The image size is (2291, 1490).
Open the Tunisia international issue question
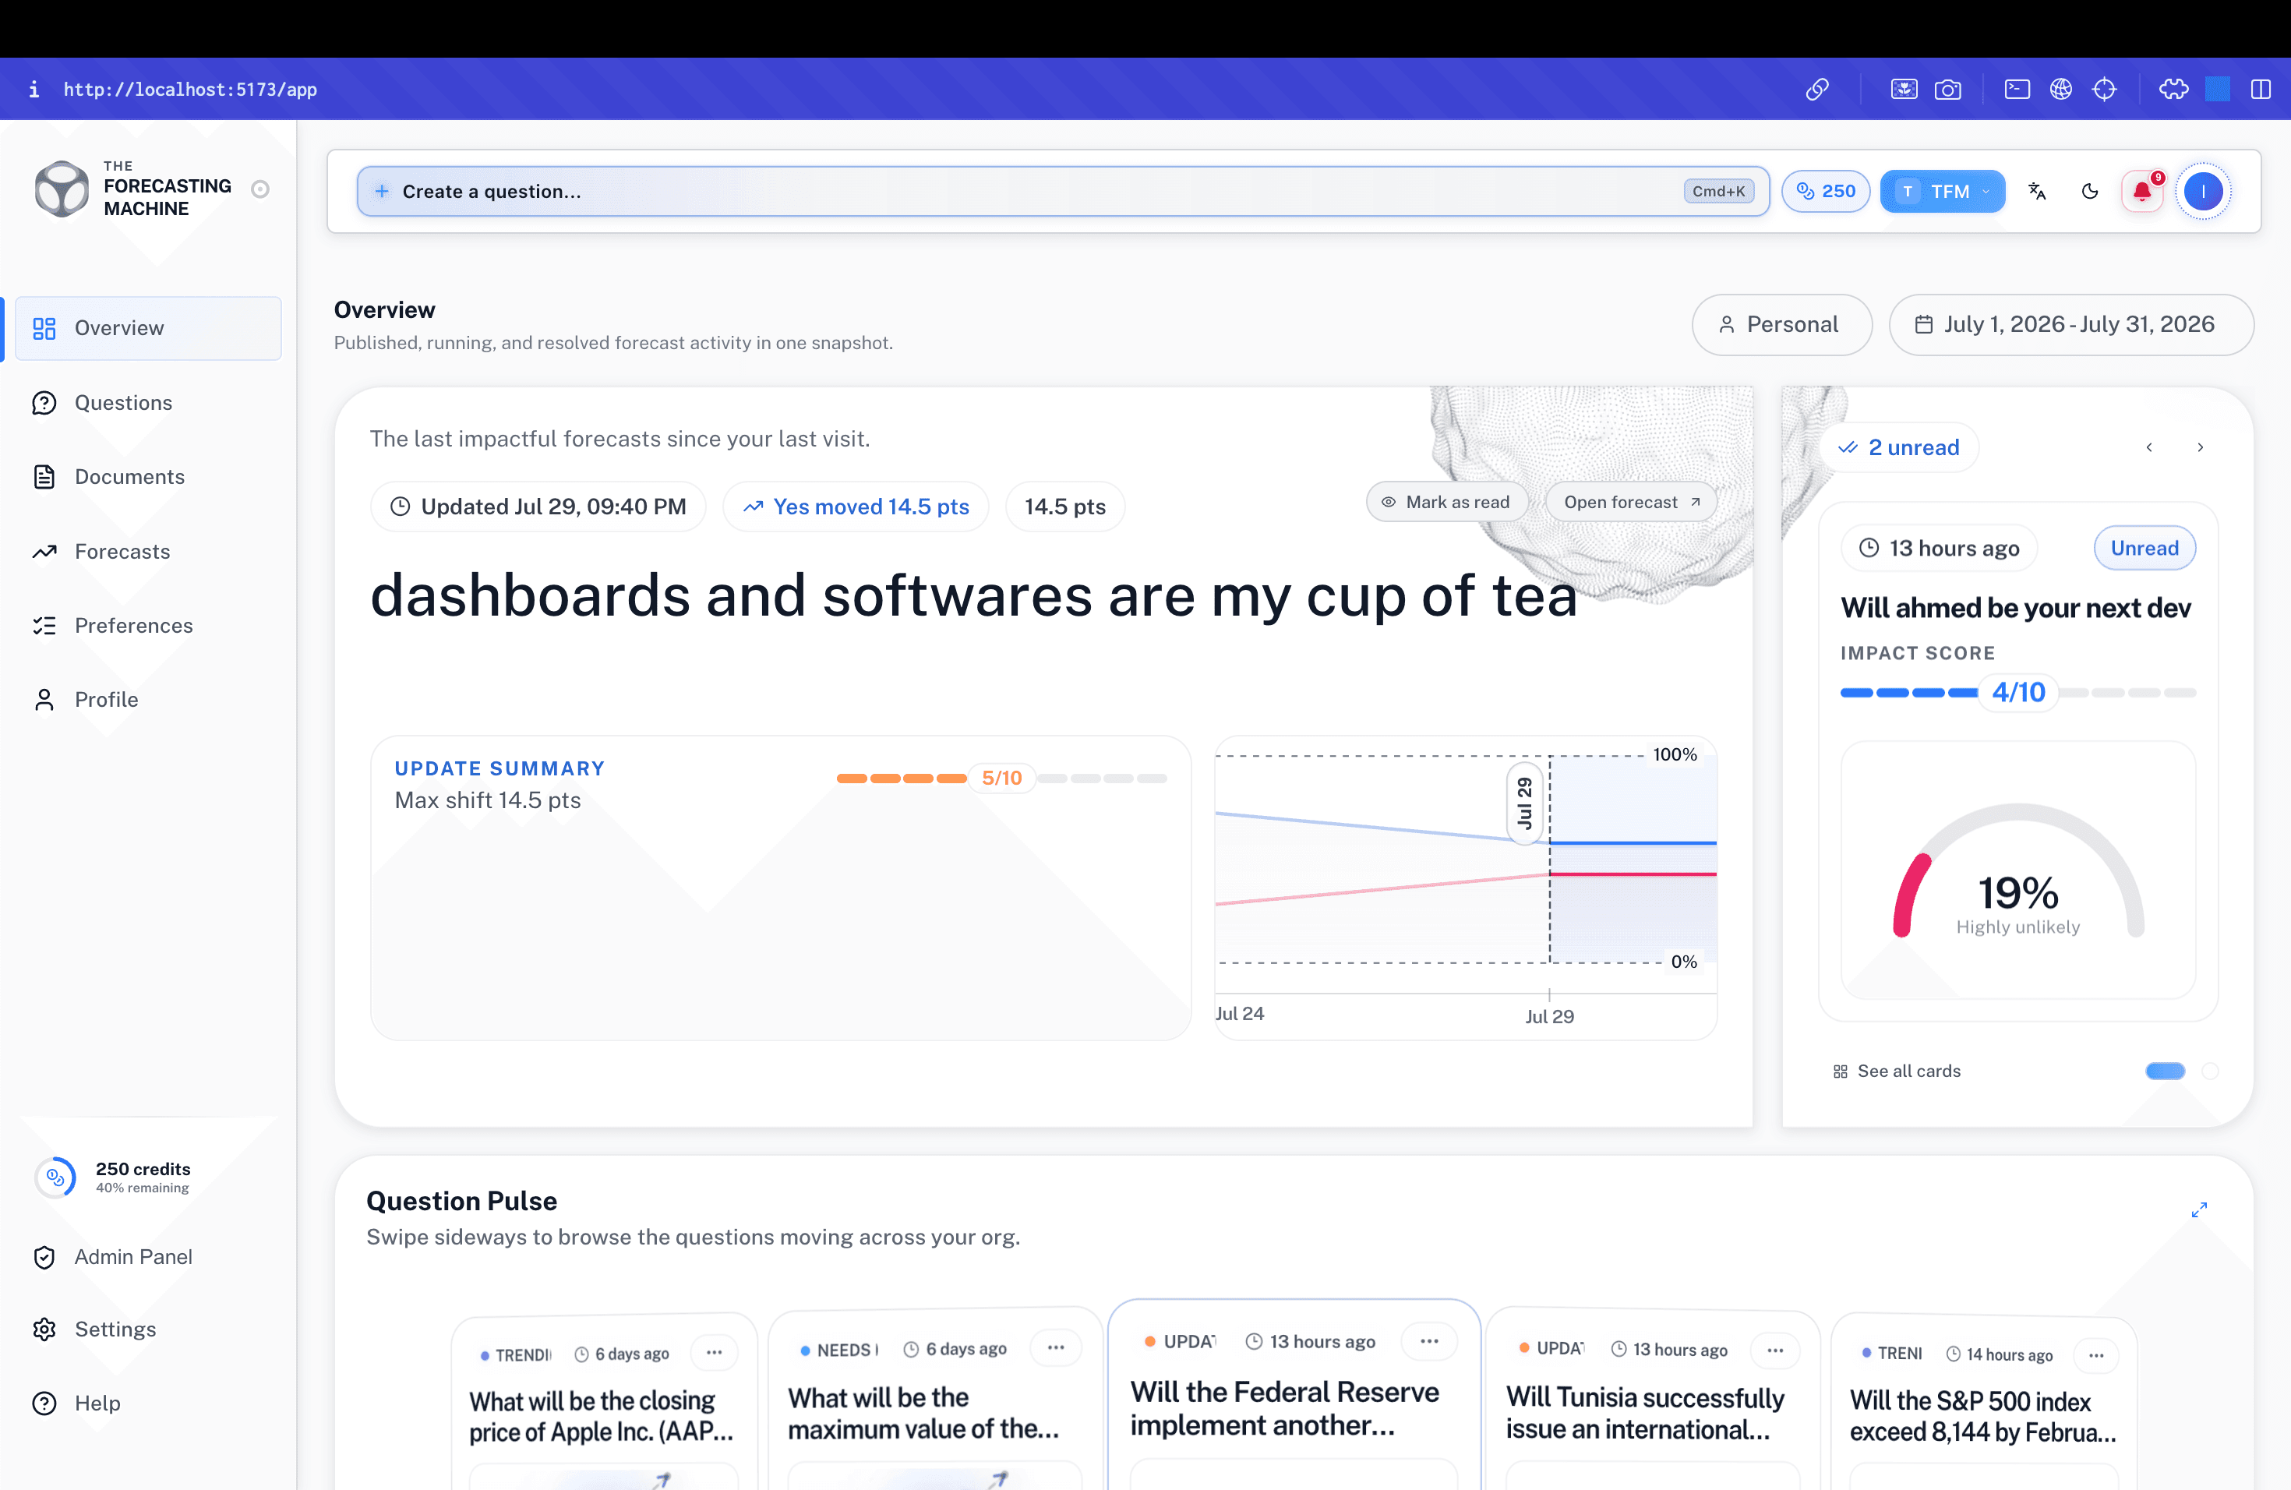[x=1645, y=1413]
